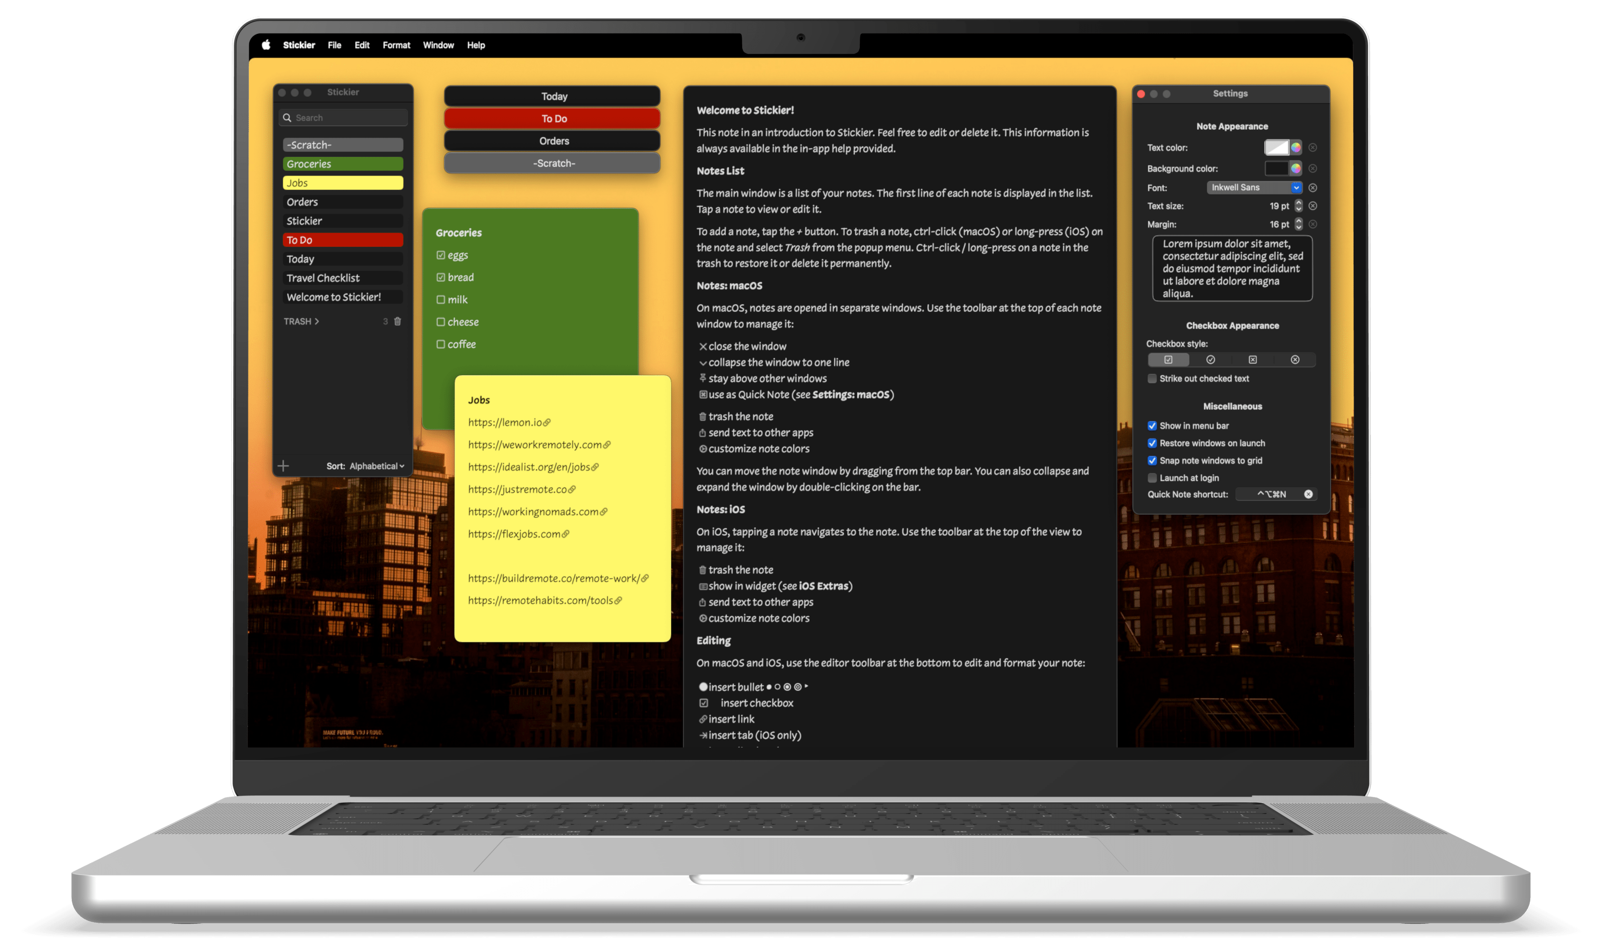Reset the Font setting with its x icon

pos(1313,188)
